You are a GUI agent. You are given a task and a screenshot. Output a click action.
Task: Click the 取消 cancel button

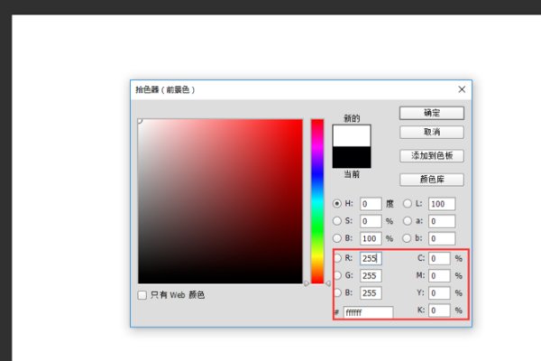tap(431, 132)
